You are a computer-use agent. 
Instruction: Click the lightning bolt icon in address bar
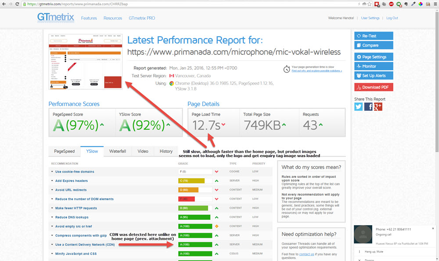(x=359, y=4)
